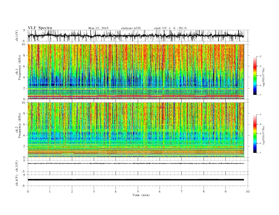Click the ch.4 thick black voltage trace
This screenshot has height=215, width=279.
pos(136,180)
